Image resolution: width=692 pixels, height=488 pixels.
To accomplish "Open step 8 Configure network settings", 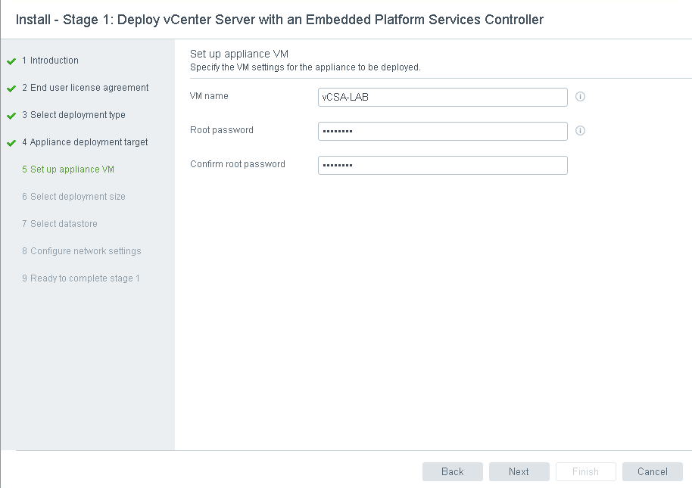I will 82,251.
